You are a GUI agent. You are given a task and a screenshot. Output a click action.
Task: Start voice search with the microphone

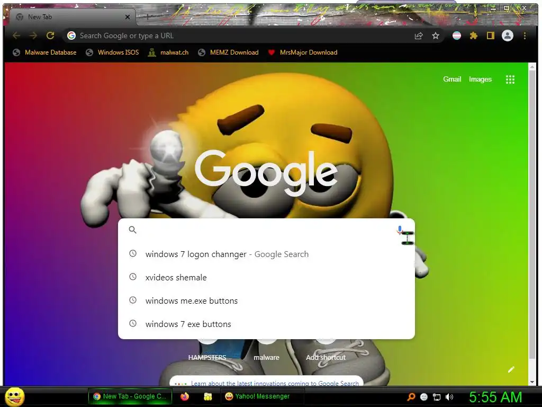(400, 230)
